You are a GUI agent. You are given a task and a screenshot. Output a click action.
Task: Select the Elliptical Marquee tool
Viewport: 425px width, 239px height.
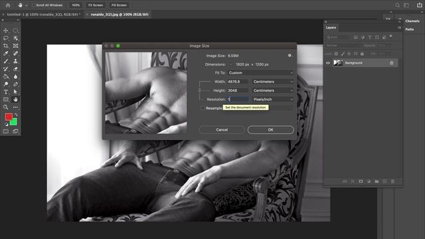click(x=15, y=31)
